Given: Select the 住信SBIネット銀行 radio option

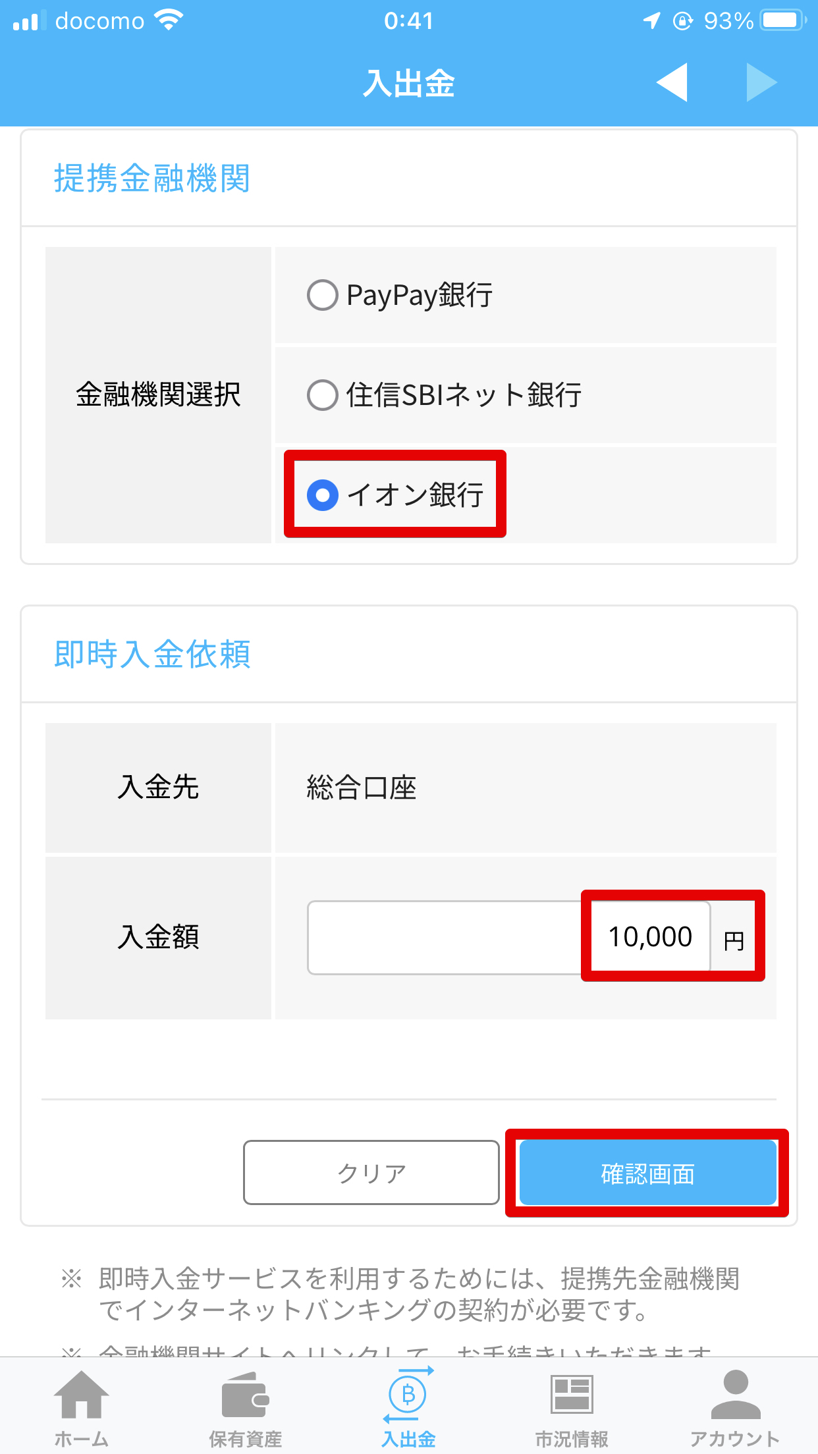Looking at the screenshot, I should (x=323, y=395).
